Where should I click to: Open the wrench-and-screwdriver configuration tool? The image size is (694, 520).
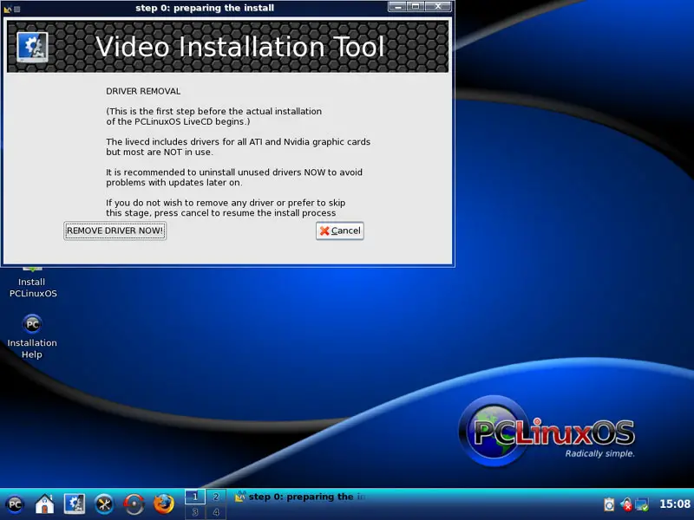pos(104,504)
